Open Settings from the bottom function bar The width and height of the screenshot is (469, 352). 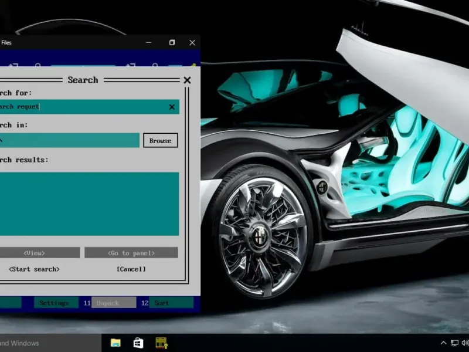pos(54,303)
